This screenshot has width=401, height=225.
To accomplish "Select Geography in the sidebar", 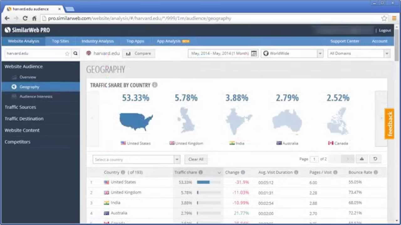I will coord(41,87).
